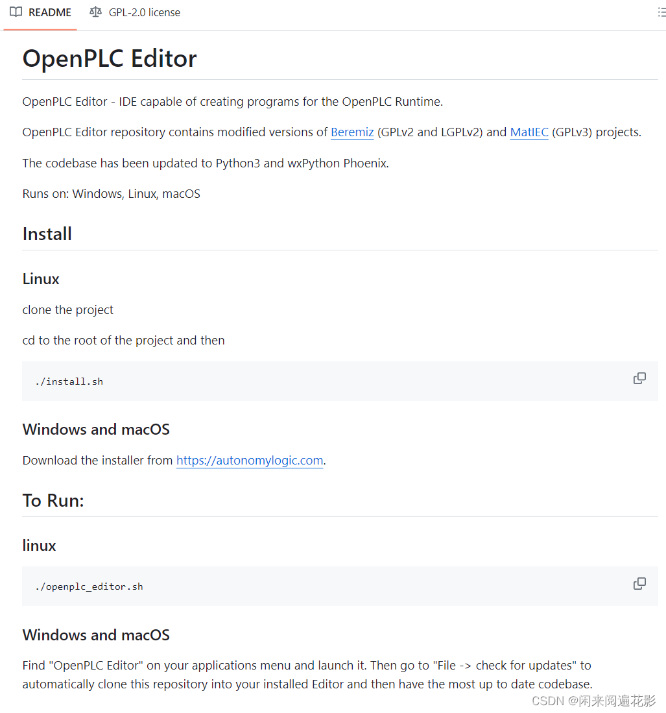
Task: Select the ./install.sh command text
Action: tap(69, 381)
